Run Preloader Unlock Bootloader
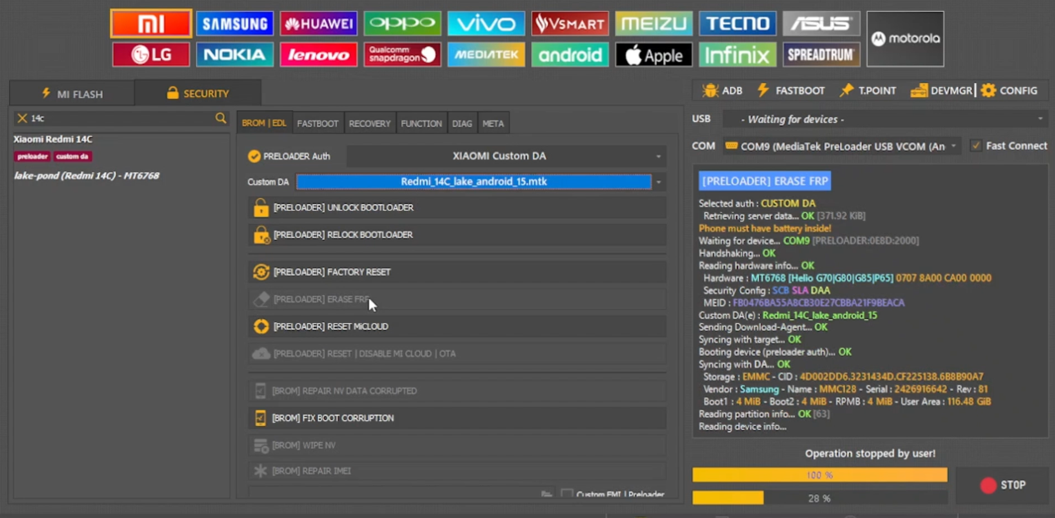Image resolution: width=1055 pixels, height=518 pixels. coord(457,208)
